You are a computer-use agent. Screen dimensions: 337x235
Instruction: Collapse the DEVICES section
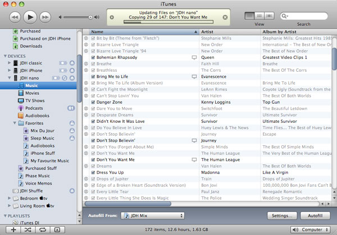[5, 56]
